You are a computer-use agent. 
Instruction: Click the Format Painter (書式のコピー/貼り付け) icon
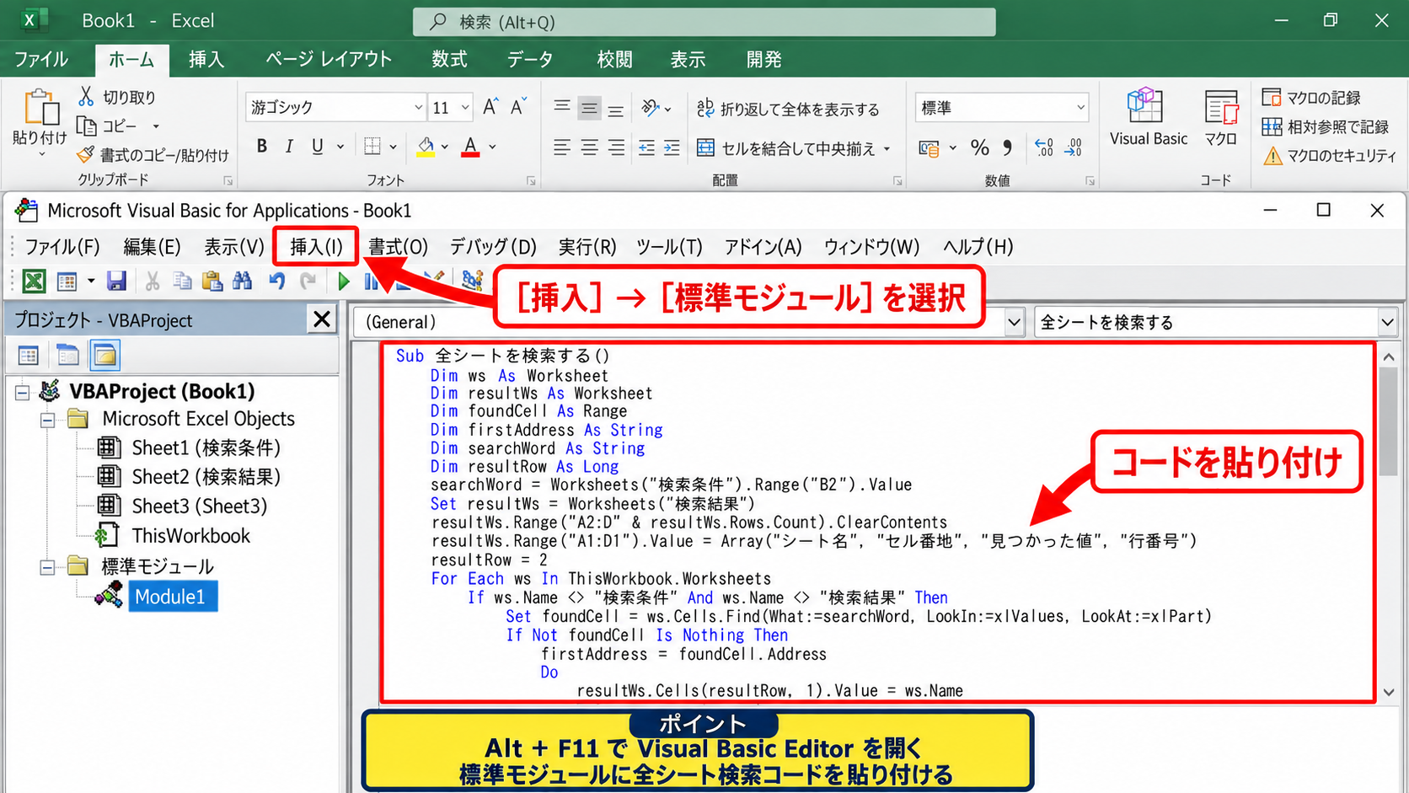(x=86, y=154)
